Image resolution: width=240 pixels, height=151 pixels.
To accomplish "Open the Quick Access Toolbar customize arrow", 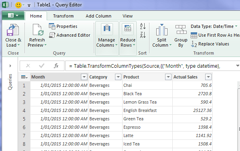I will 29,6.
